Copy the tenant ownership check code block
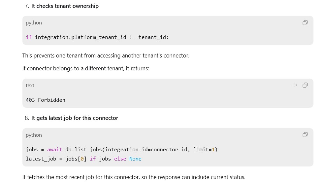The width and height of the screenshot is (325, 182). [305, 22]
